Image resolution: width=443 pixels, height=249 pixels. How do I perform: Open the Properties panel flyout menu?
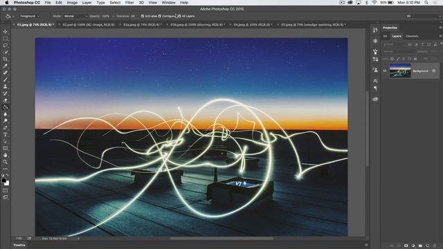[440, 28]
